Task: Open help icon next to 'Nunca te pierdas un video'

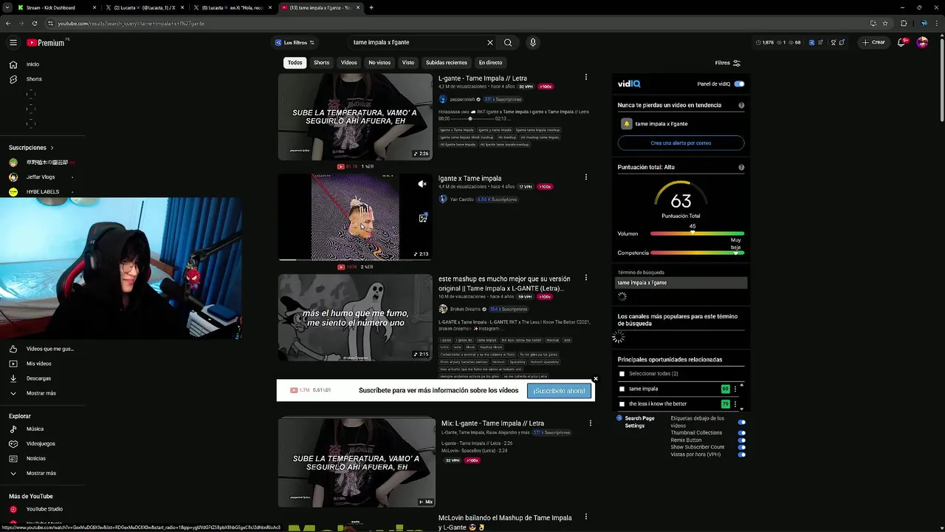Action: click(741, 105)
